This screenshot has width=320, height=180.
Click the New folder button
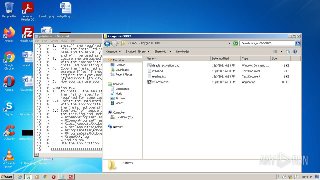183,51
